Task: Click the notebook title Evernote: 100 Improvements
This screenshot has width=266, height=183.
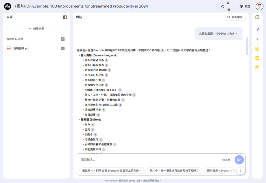Action: click(x=81, y=6)
